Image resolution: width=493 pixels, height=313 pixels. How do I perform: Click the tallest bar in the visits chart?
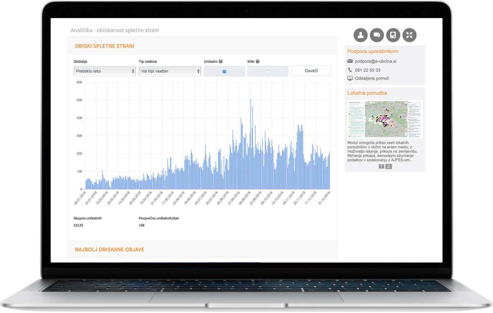tap(251, 143)
